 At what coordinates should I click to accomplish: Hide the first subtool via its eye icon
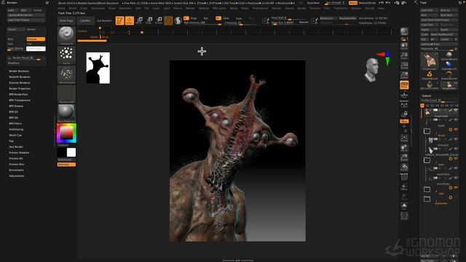(456, 110)
